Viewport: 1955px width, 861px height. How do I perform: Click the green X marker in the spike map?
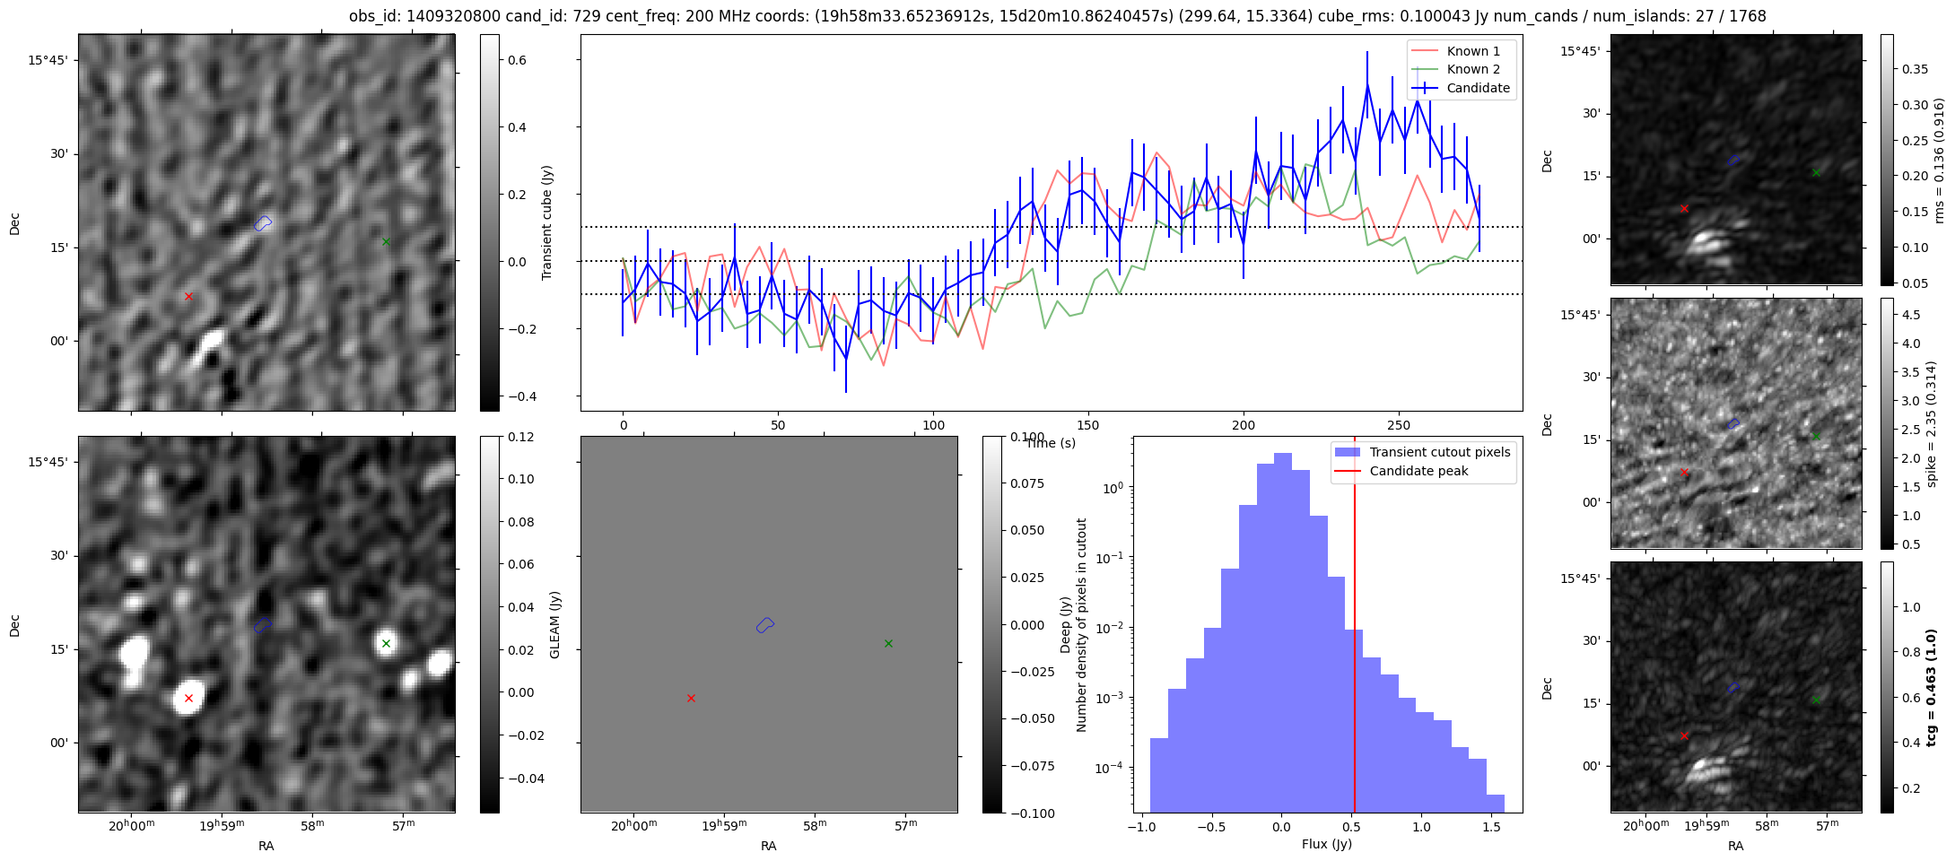click(1816, 436)
